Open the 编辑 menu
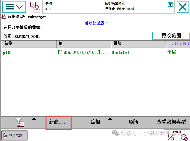 pos(96,122)
